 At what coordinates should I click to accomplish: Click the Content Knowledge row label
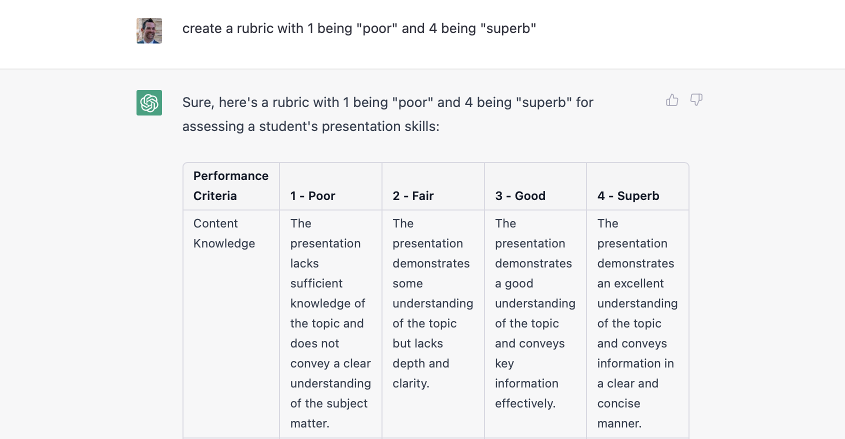tap(224, 233)
